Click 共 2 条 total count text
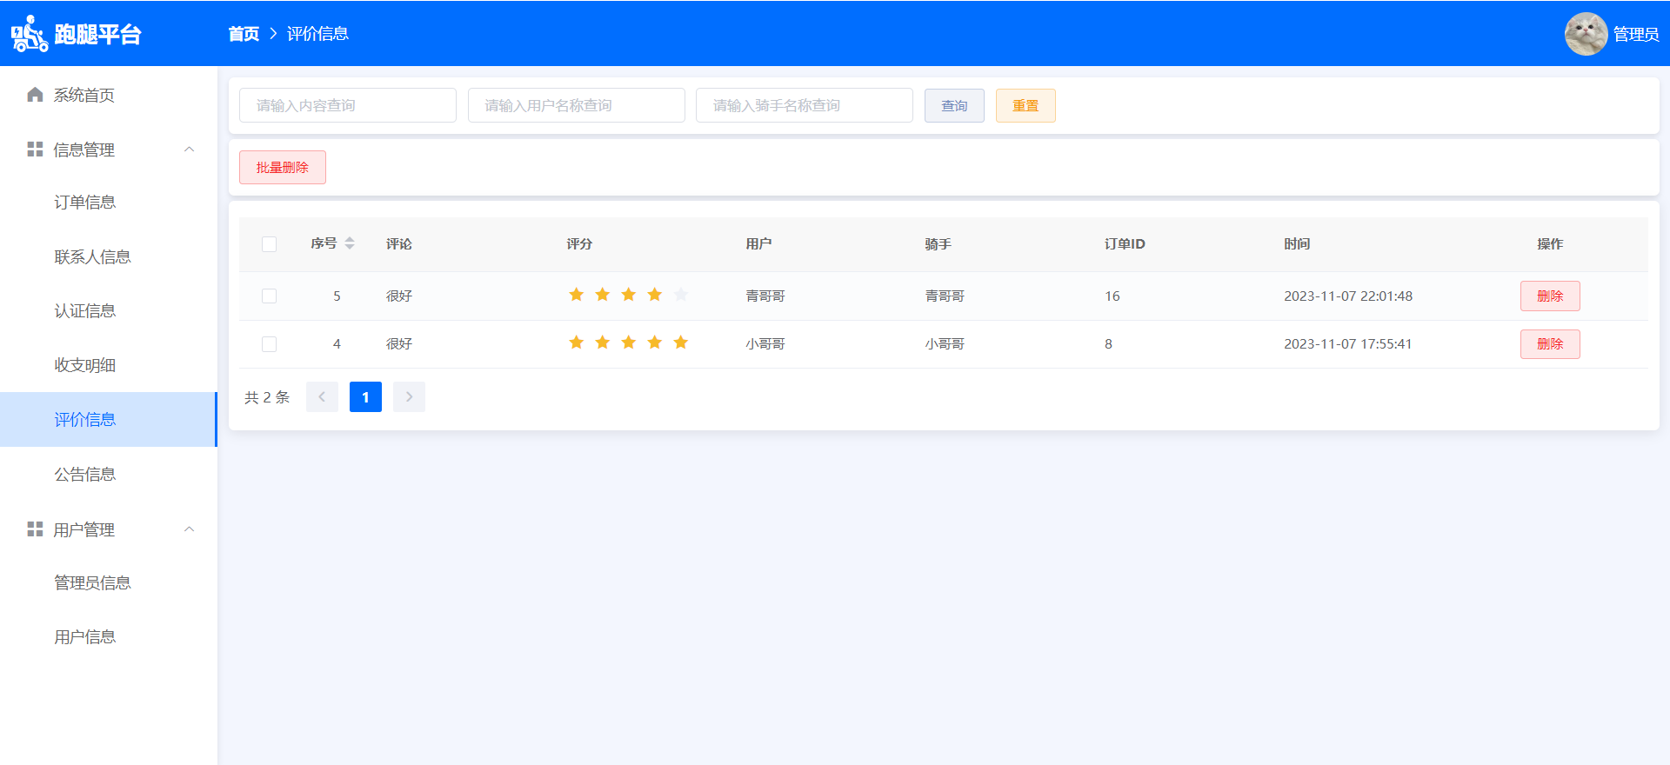Screen dimensions: 1670x765 (267, 397)
